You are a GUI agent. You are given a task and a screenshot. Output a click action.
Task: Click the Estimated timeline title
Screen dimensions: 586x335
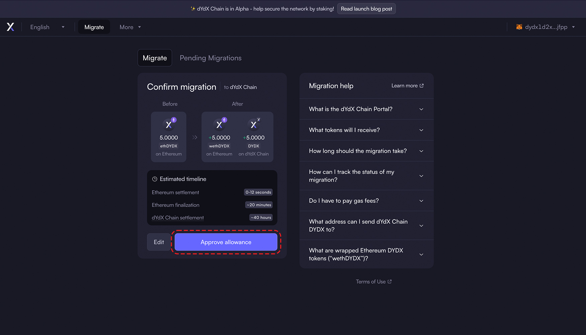(x=183, y=179)
